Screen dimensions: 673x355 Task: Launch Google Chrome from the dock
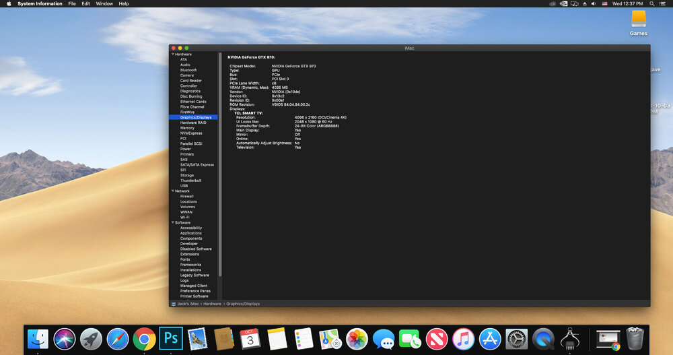coord(144,338)
